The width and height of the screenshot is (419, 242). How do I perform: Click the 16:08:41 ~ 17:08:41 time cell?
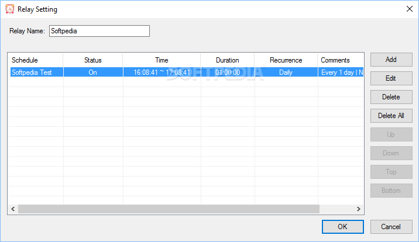pos(162,72)
